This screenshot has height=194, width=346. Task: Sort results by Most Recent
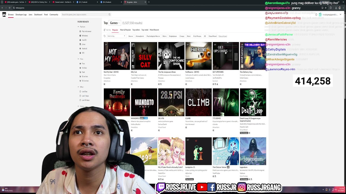pos(154,30)
